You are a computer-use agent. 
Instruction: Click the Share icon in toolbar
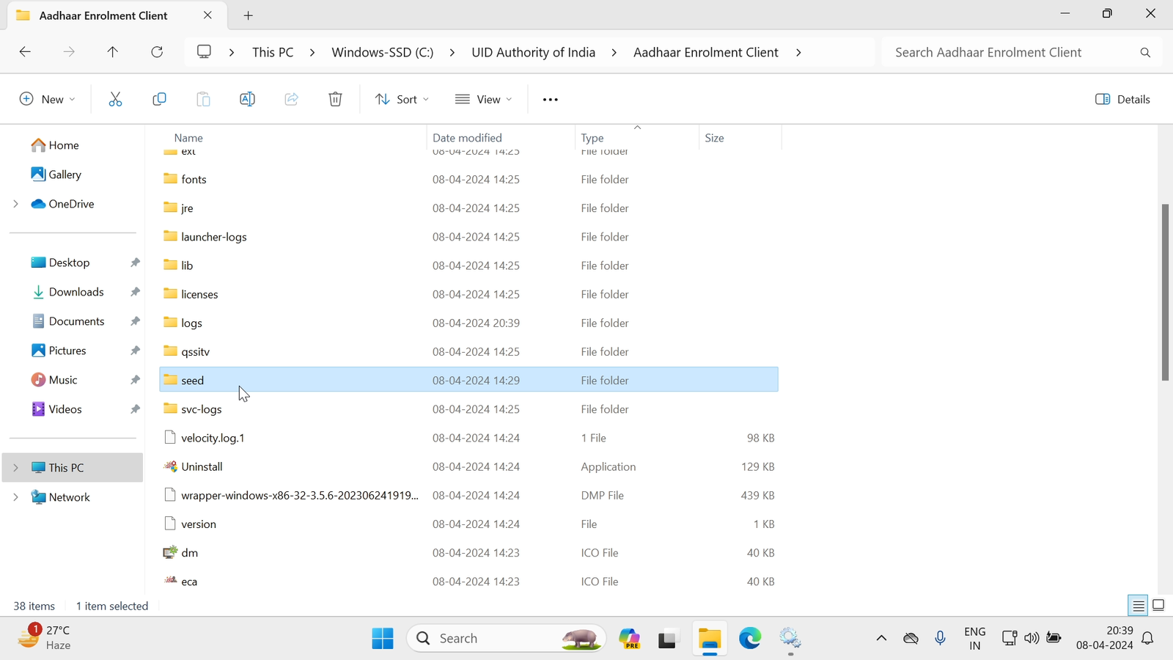(x=291, y=99)
